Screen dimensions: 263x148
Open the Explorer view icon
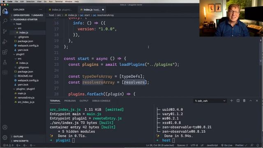[x=5, y=11]
